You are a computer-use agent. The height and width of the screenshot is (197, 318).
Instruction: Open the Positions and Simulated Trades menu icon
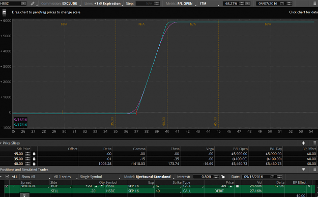(314, 170)
